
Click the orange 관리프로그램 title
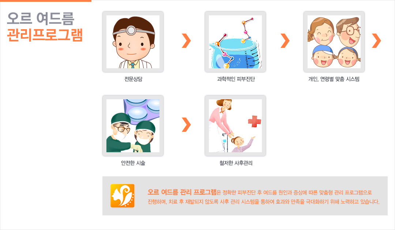[45, 35]
